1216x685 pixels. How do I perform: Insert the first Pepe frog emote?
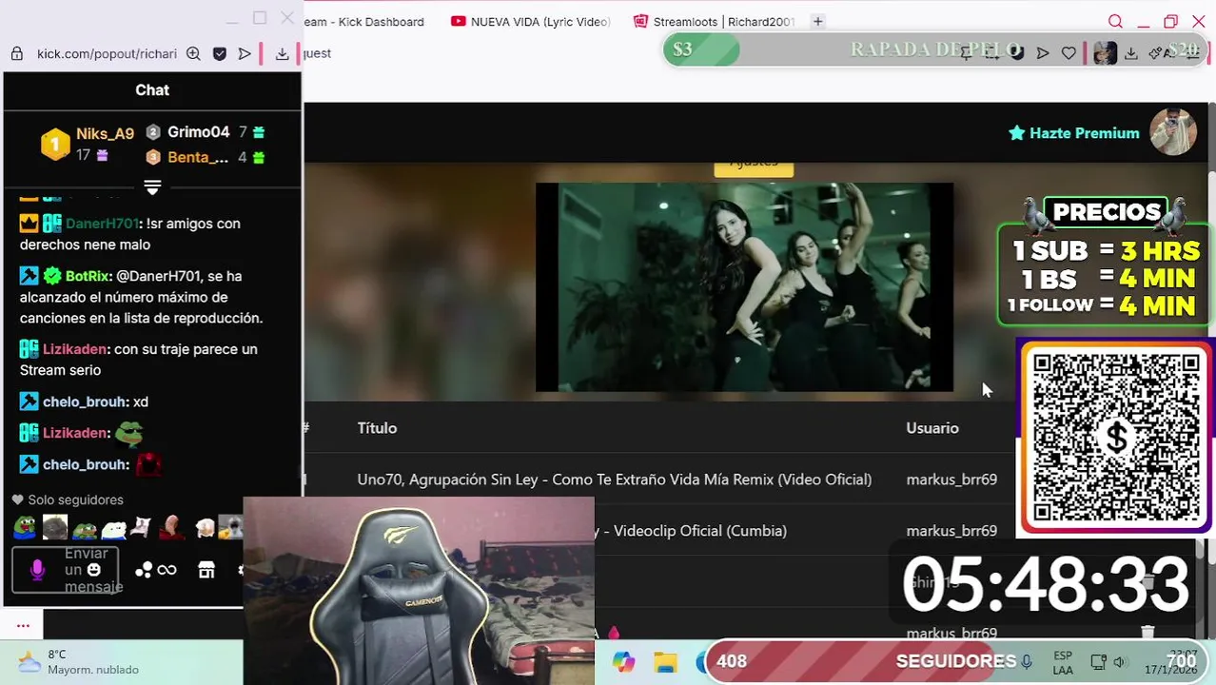coord(25,526)
